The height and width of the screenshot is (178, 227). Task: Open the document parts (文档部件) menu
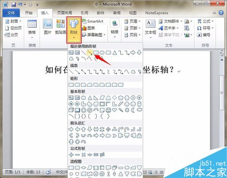[170, 21]
